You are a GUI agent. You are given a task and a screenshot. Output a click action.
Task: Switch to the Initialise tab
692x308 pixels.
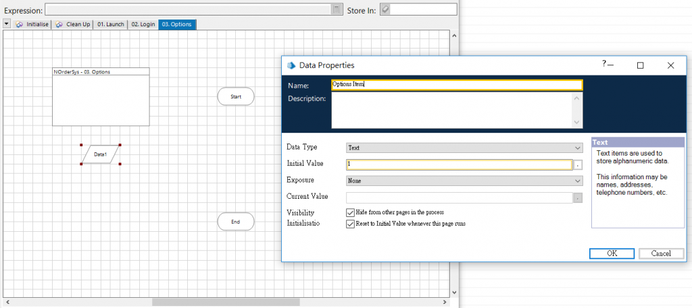coord(32,24)
